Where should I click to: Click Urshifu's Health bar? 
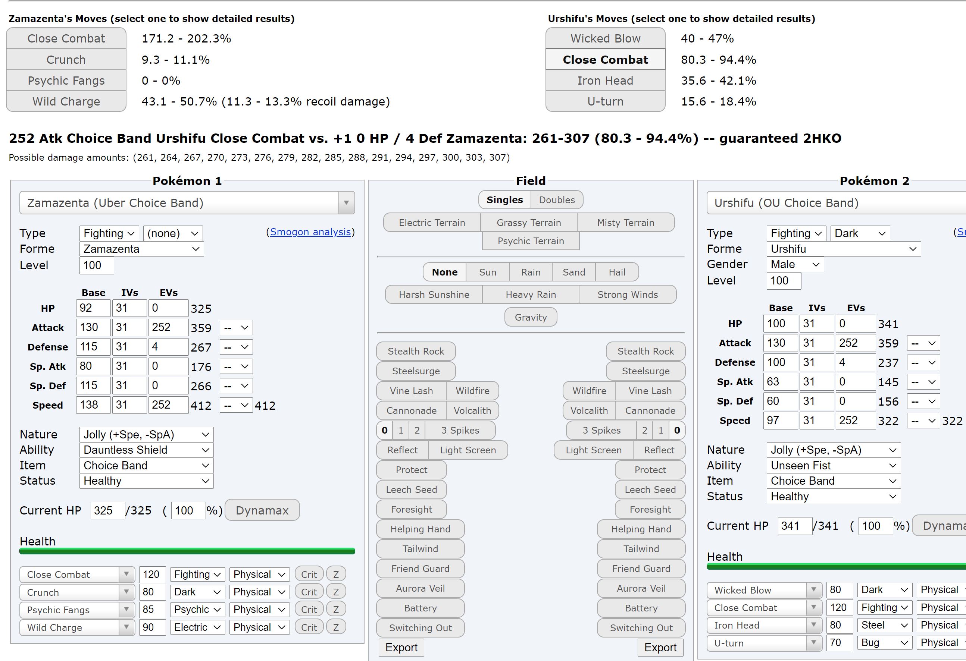(836, 566)
